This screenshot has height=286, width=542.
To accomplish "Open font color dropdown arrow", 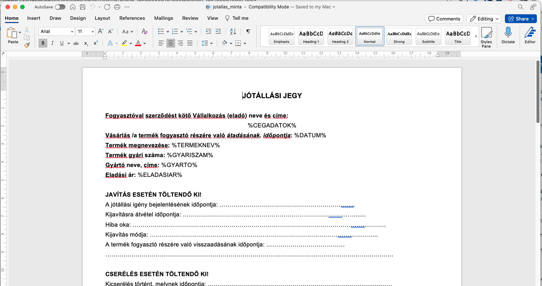I will pyautogui.click(x=145, y=43).
